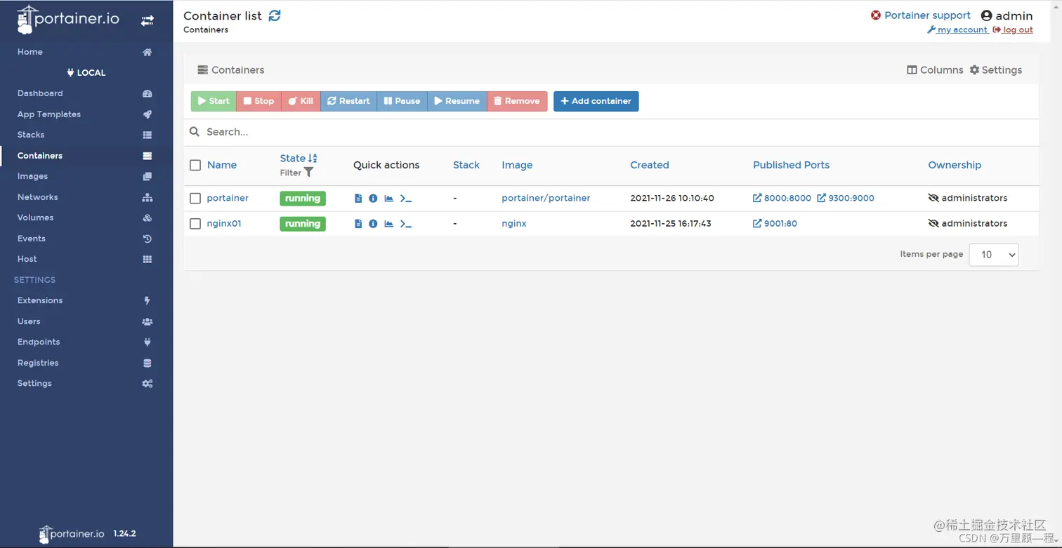Screen dimensions: 1062x548
Task: Click the admin user avatar icon
Action: pyautogui.click(x=986, y=15)
